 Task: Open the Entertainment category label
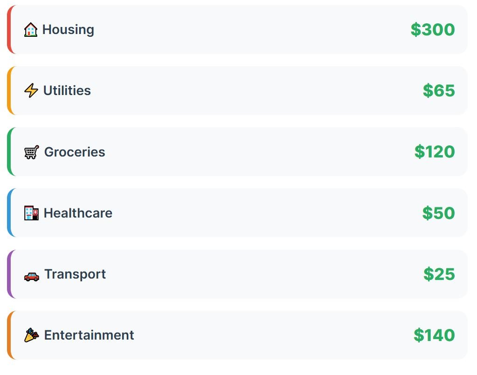tap(89, 335)
